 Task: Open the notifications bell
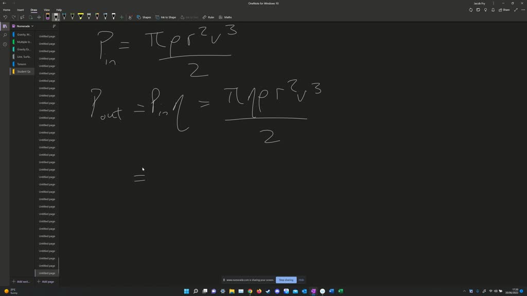[493, 10]
